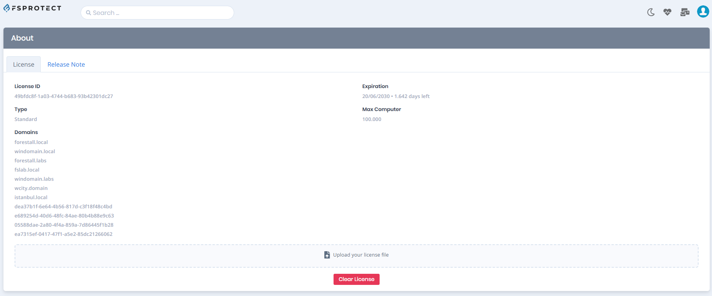Click the license file upload icon
Image resolution: width=712 pixels, height=296 pixels.
tap(327, 255)
